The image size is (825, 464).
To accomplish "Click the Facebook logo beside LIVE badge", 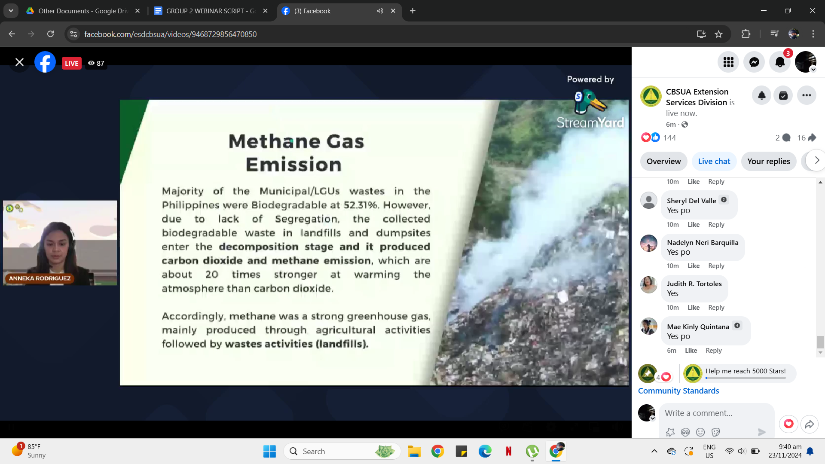I will 45,62.
